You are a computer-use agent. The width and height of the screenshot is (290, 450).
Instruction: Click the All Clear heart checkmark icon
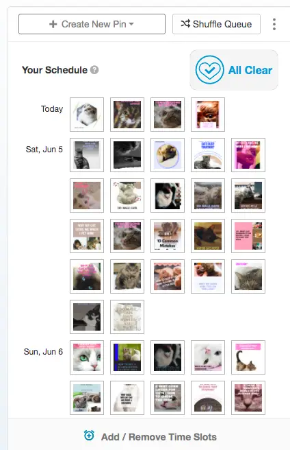click(209, 70)
